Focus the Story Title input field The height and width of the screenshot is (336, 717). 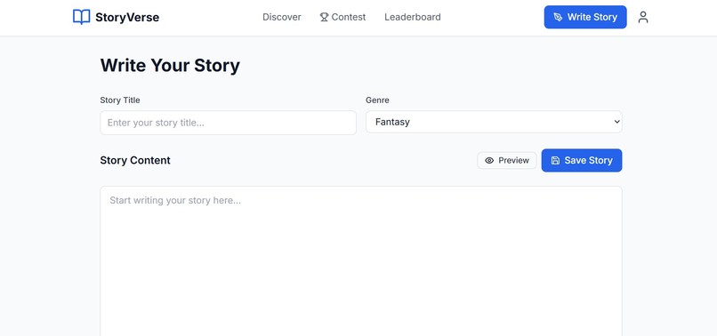click(x=229, y=123)
